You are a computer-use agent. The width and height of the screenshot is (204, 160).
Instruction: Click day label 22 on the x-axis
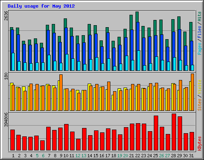(137, 156)
